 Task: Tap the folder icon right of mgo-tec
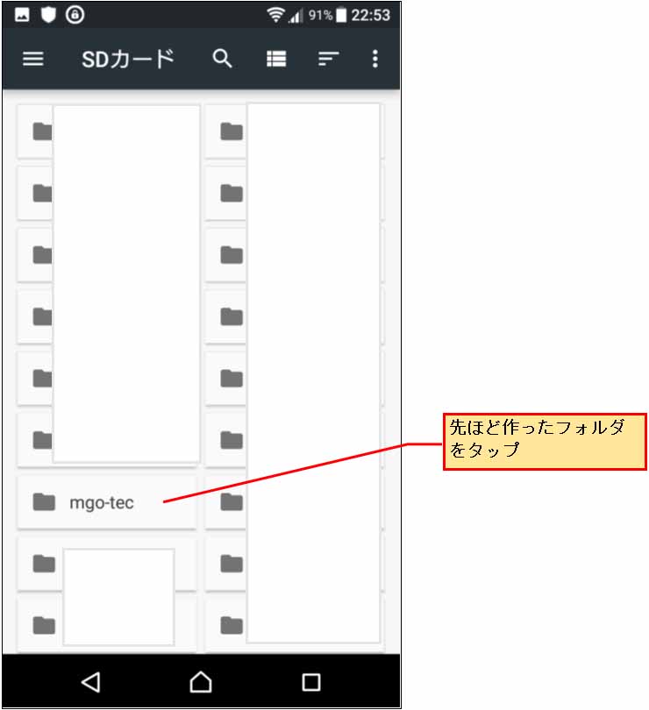(x=232, y=502)
